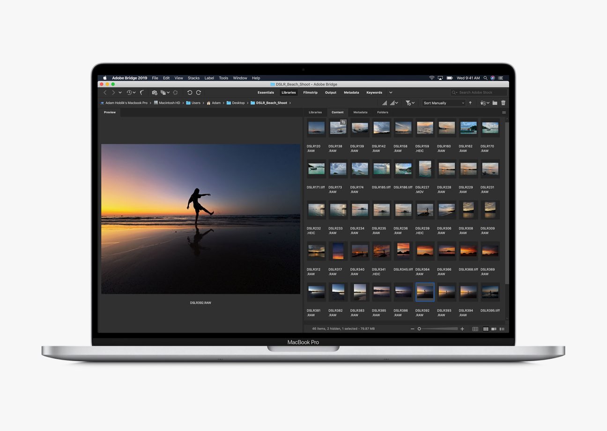Image resolution: width=607 pixels, height=431 pixels.
Task: Toggle ascending sort order arrow
Action: pyautogui.click(x=470, y=103)
